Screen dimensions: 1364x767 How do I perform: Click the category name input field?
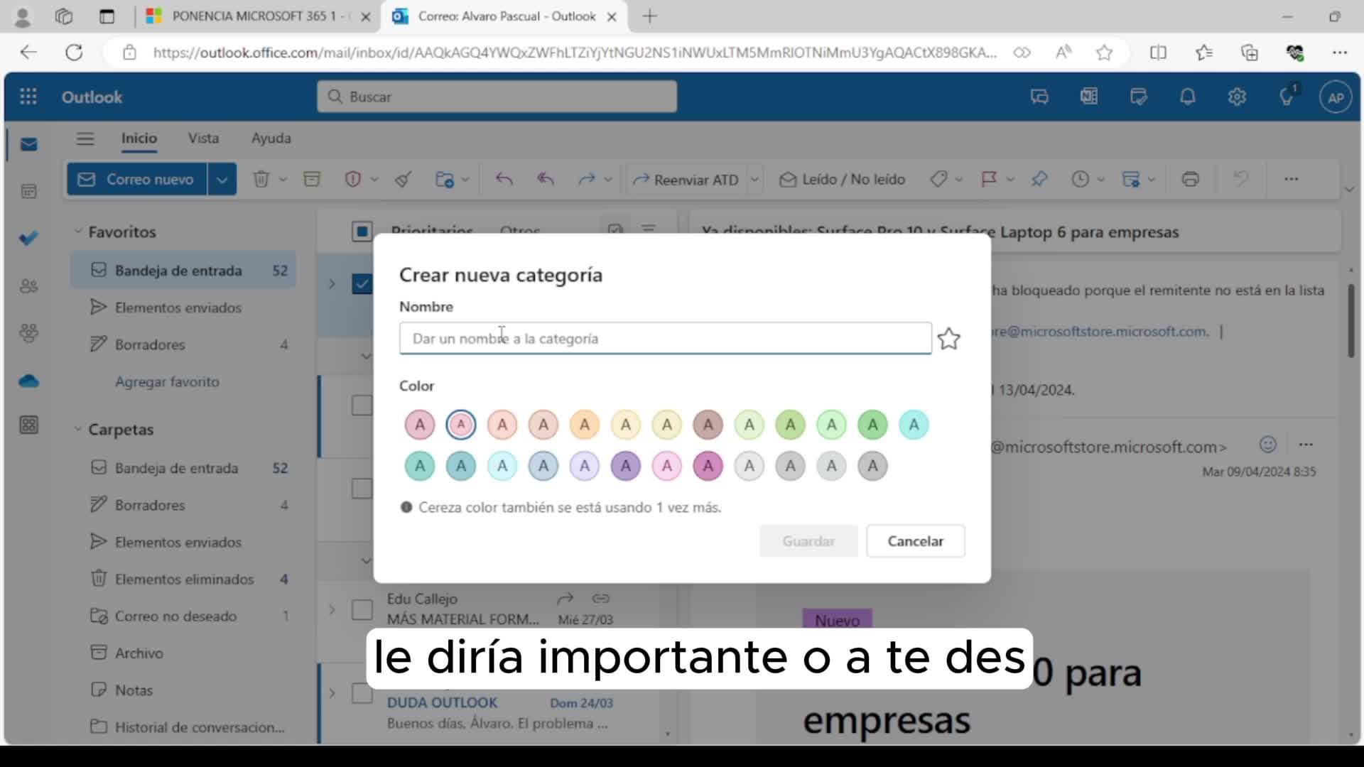665,339
